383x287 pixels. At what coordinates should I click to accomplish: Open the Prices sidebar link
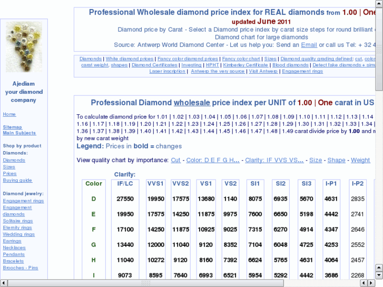point(10,173)
